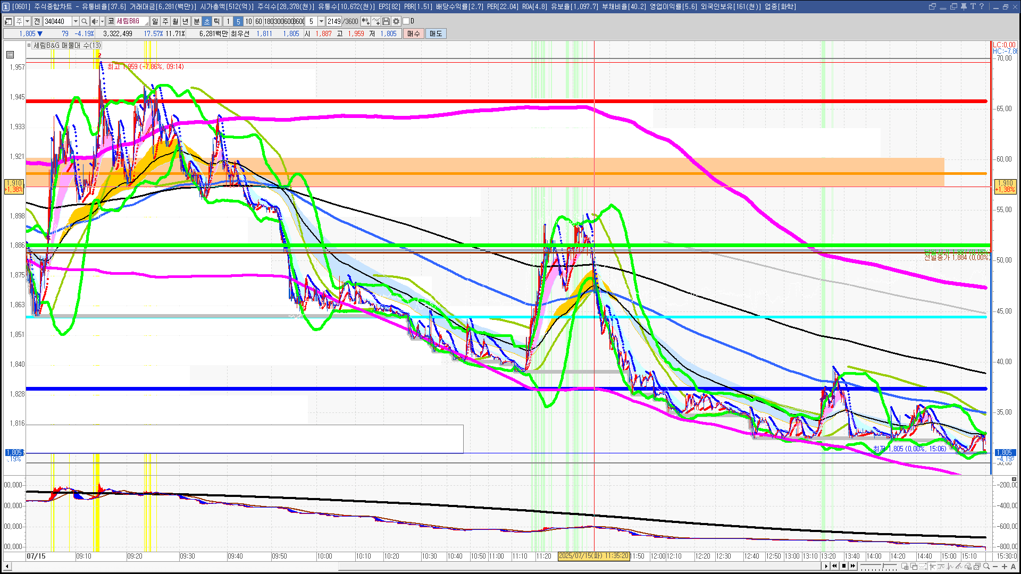Open chart settings gear icon
Screen dimensions: 1021x574
396,21
